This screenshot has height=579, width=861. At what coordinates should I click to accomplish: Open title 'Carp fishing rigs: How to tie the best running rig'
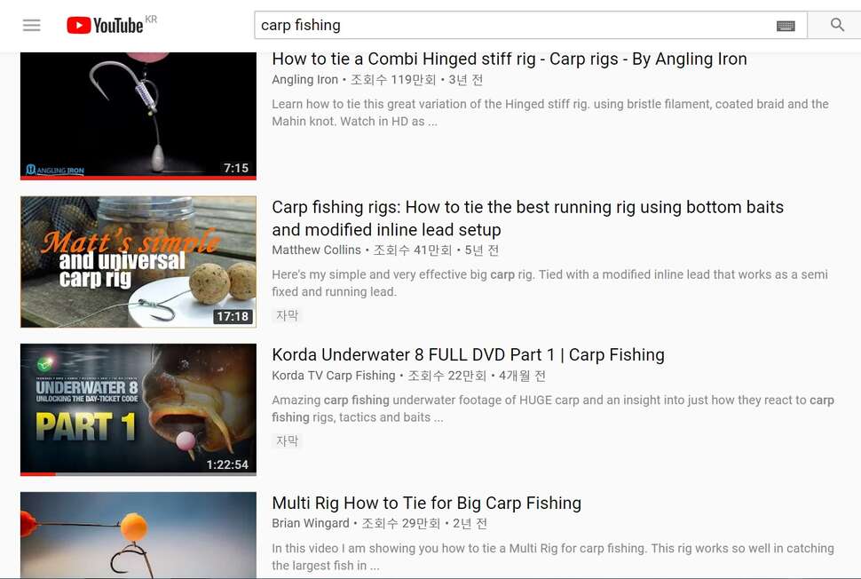pyautogui.click(x=527, y=218)
